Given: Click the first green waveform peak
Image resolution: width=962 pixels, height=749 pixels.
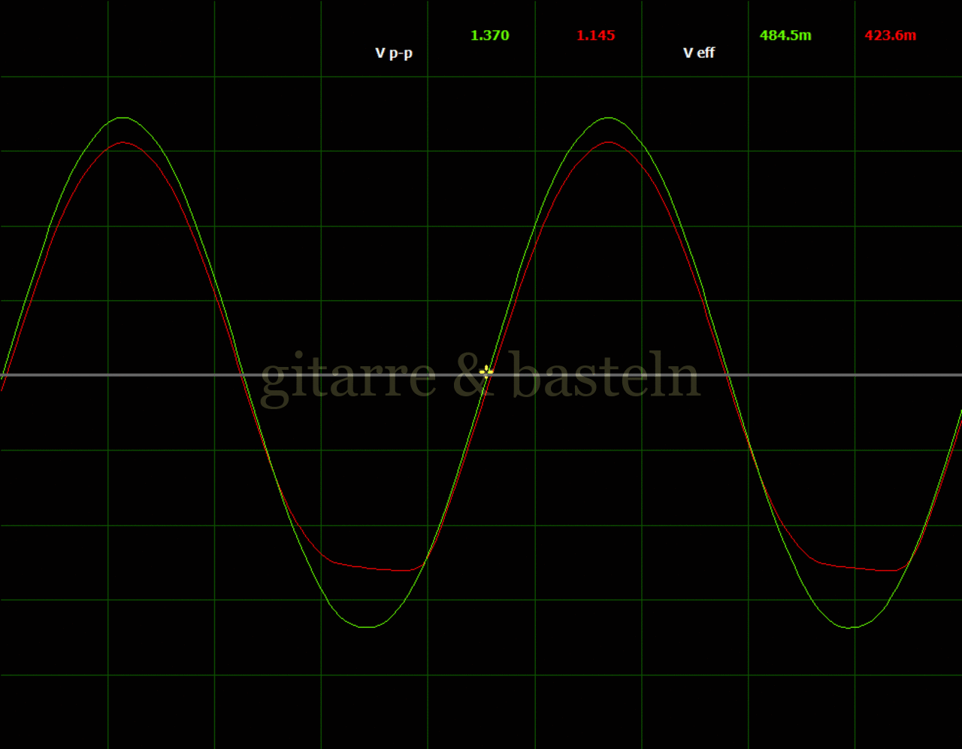Looking at the screenshot, I should pos(123,118).
